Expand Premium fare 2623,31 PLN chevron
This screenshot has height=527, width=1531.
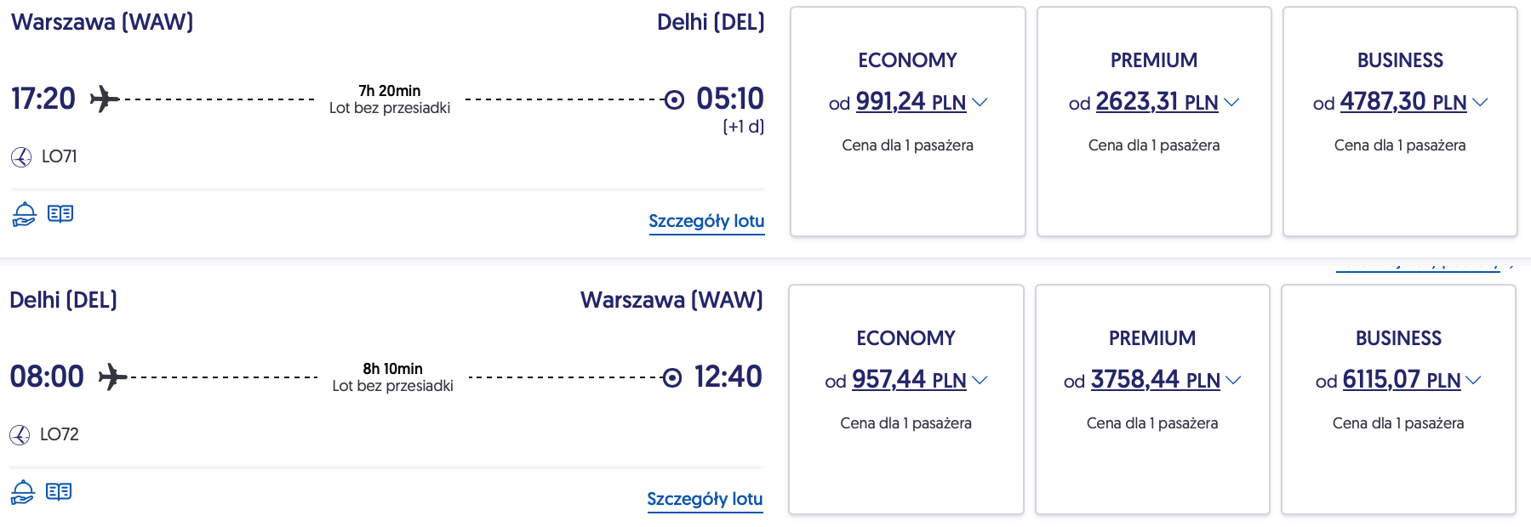tap(1231, 102)
